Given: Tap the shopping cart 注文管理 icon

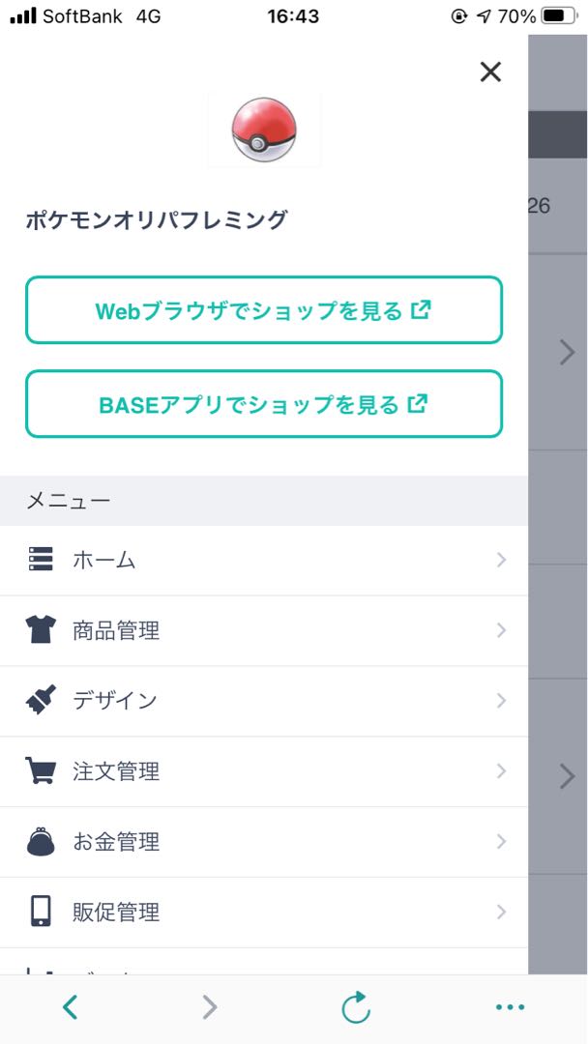Looking at the screenshot, I should 41,771.
